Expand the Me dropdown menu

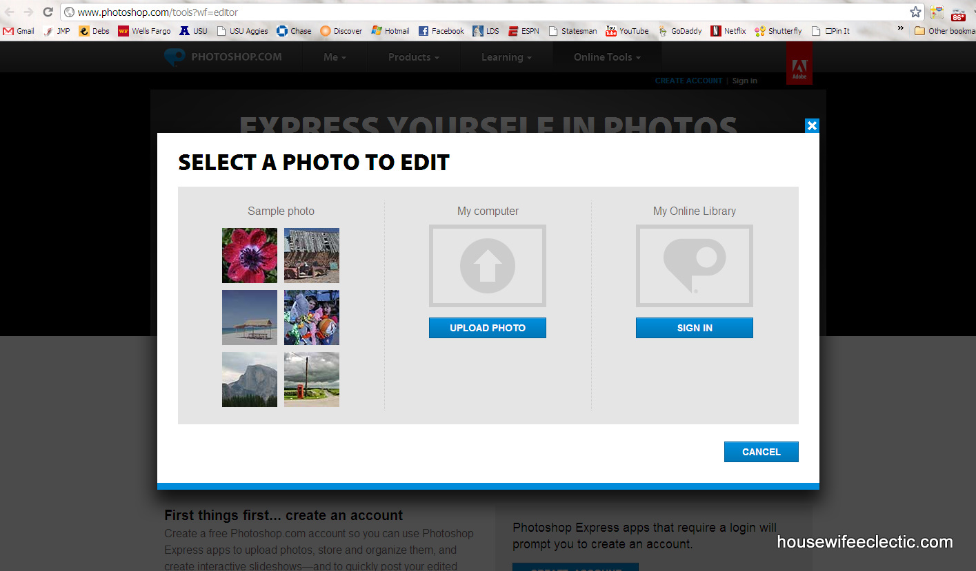tap(335, 57)
